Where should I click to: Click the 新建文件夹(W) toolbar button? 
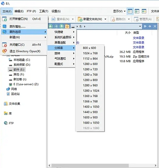tap(90, 19)
